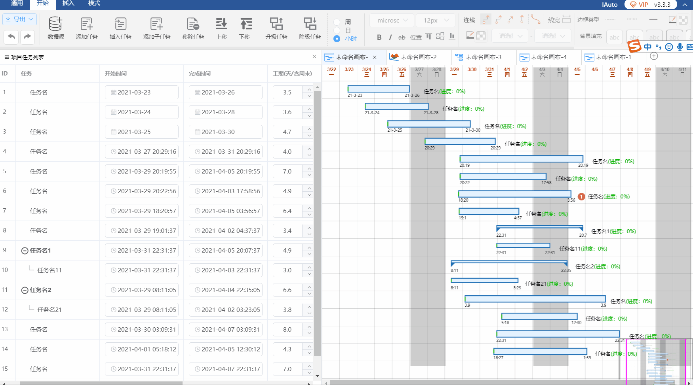Select the 日 day radio button
Viewport: 693px width, 385px height.
(x=337, y=30)
